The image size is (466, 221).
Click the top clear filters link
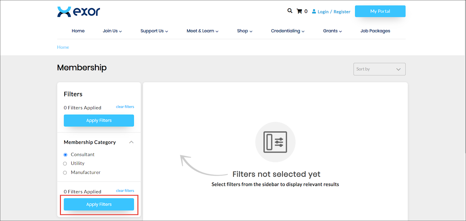(125, 107)
